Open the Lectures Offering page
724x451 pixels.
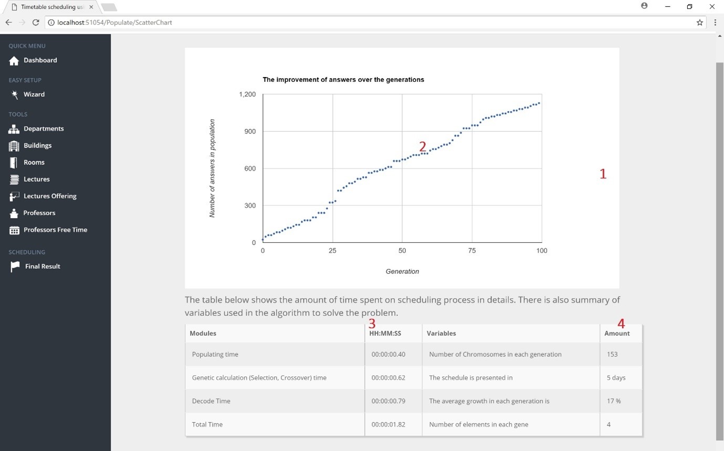click(x=50, y=196)
